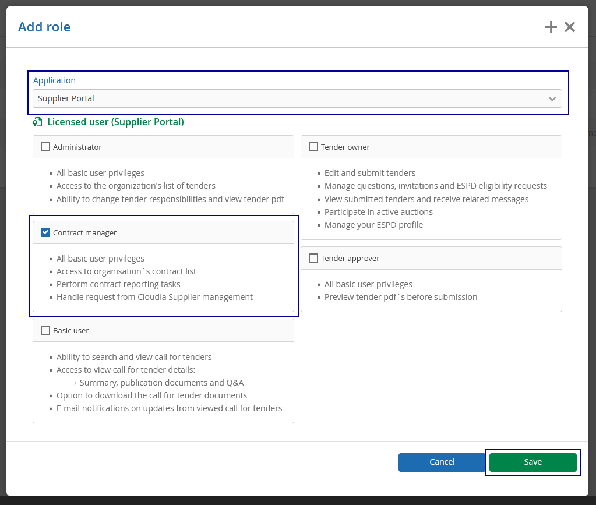This screenshot has height=505, width=596.
Task: Uncheck the Contract manager checkbox
Action: click(45, 232)
